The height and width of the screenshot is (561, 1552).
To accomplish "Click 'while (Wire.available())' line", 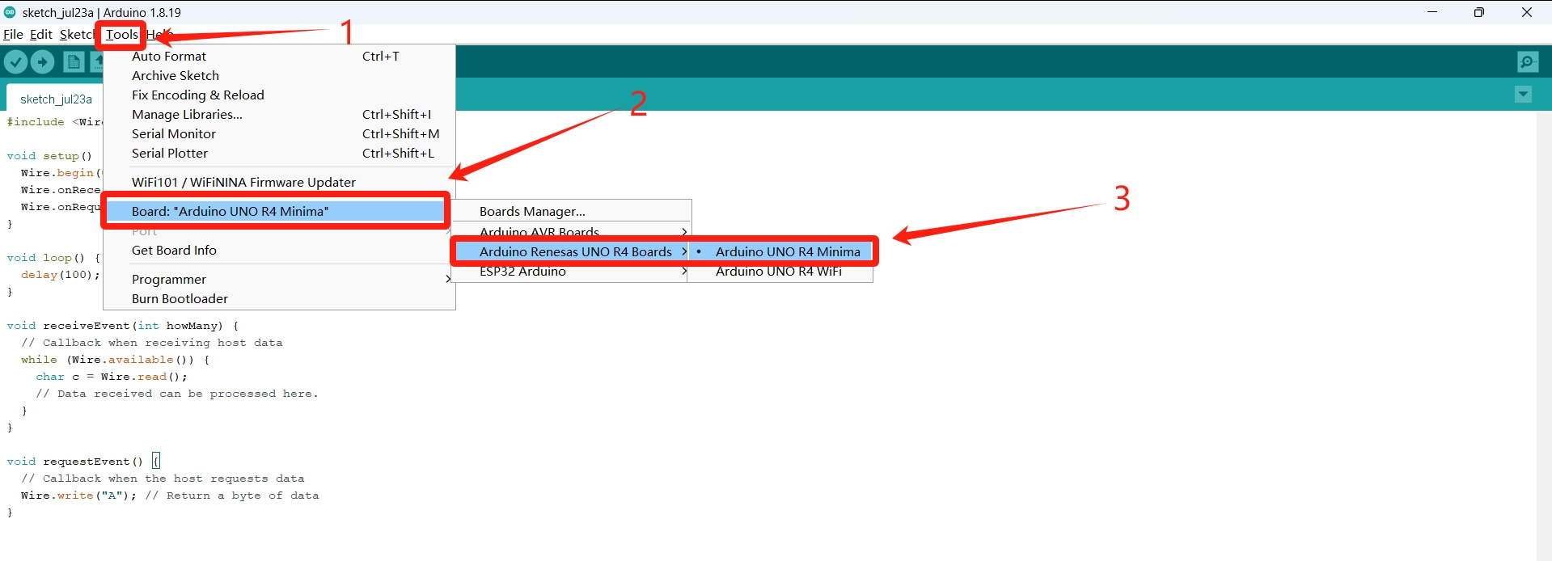I will pos(115,360).
